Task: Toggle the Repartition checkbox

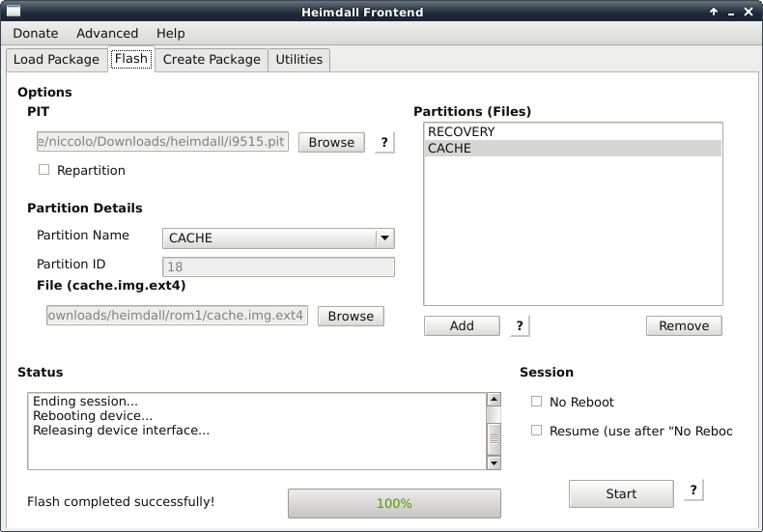Action: tap(43, 170)
